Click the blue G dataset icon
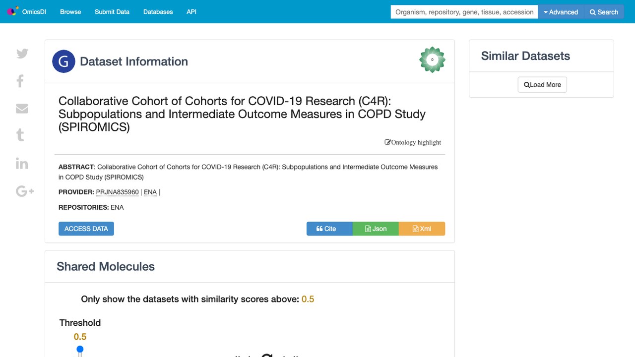The height and width of the screenshot is (357, 635). click(63, 61)
